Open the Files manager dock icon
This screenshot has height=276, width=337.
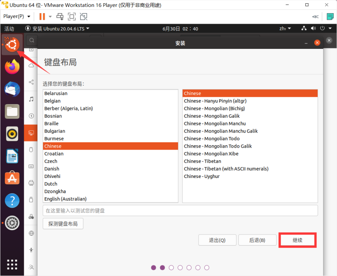12,111
